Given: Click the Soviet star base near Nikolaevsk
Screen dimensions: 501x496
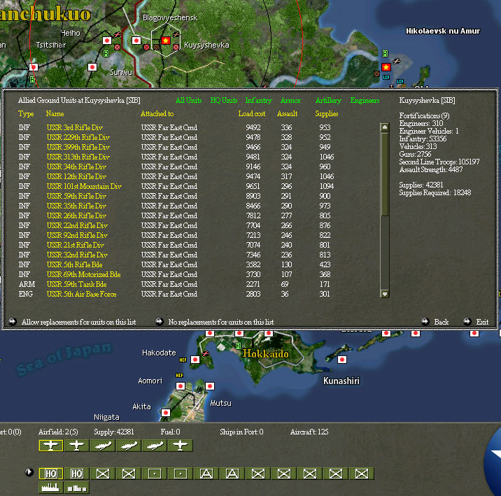Looking at the screenshot, I should [386, 67].
